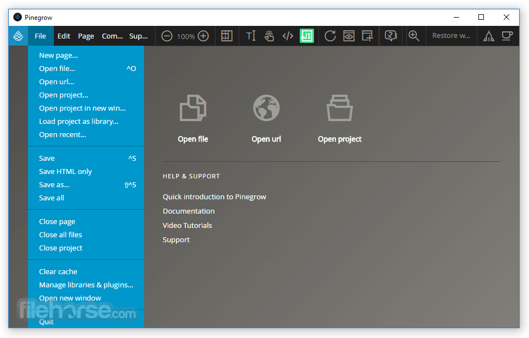Open Quick introduction to Pinegrow link
The width and height of the screenshot is (529, 338).
pyautogui.click(x=214, y=197)
